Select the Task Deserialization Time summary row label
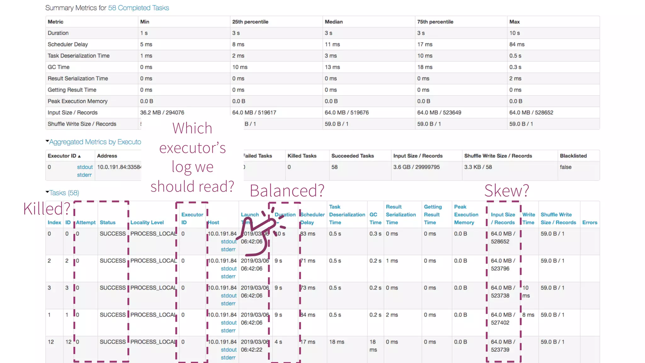The image size is (645, 363). [79, 56]
